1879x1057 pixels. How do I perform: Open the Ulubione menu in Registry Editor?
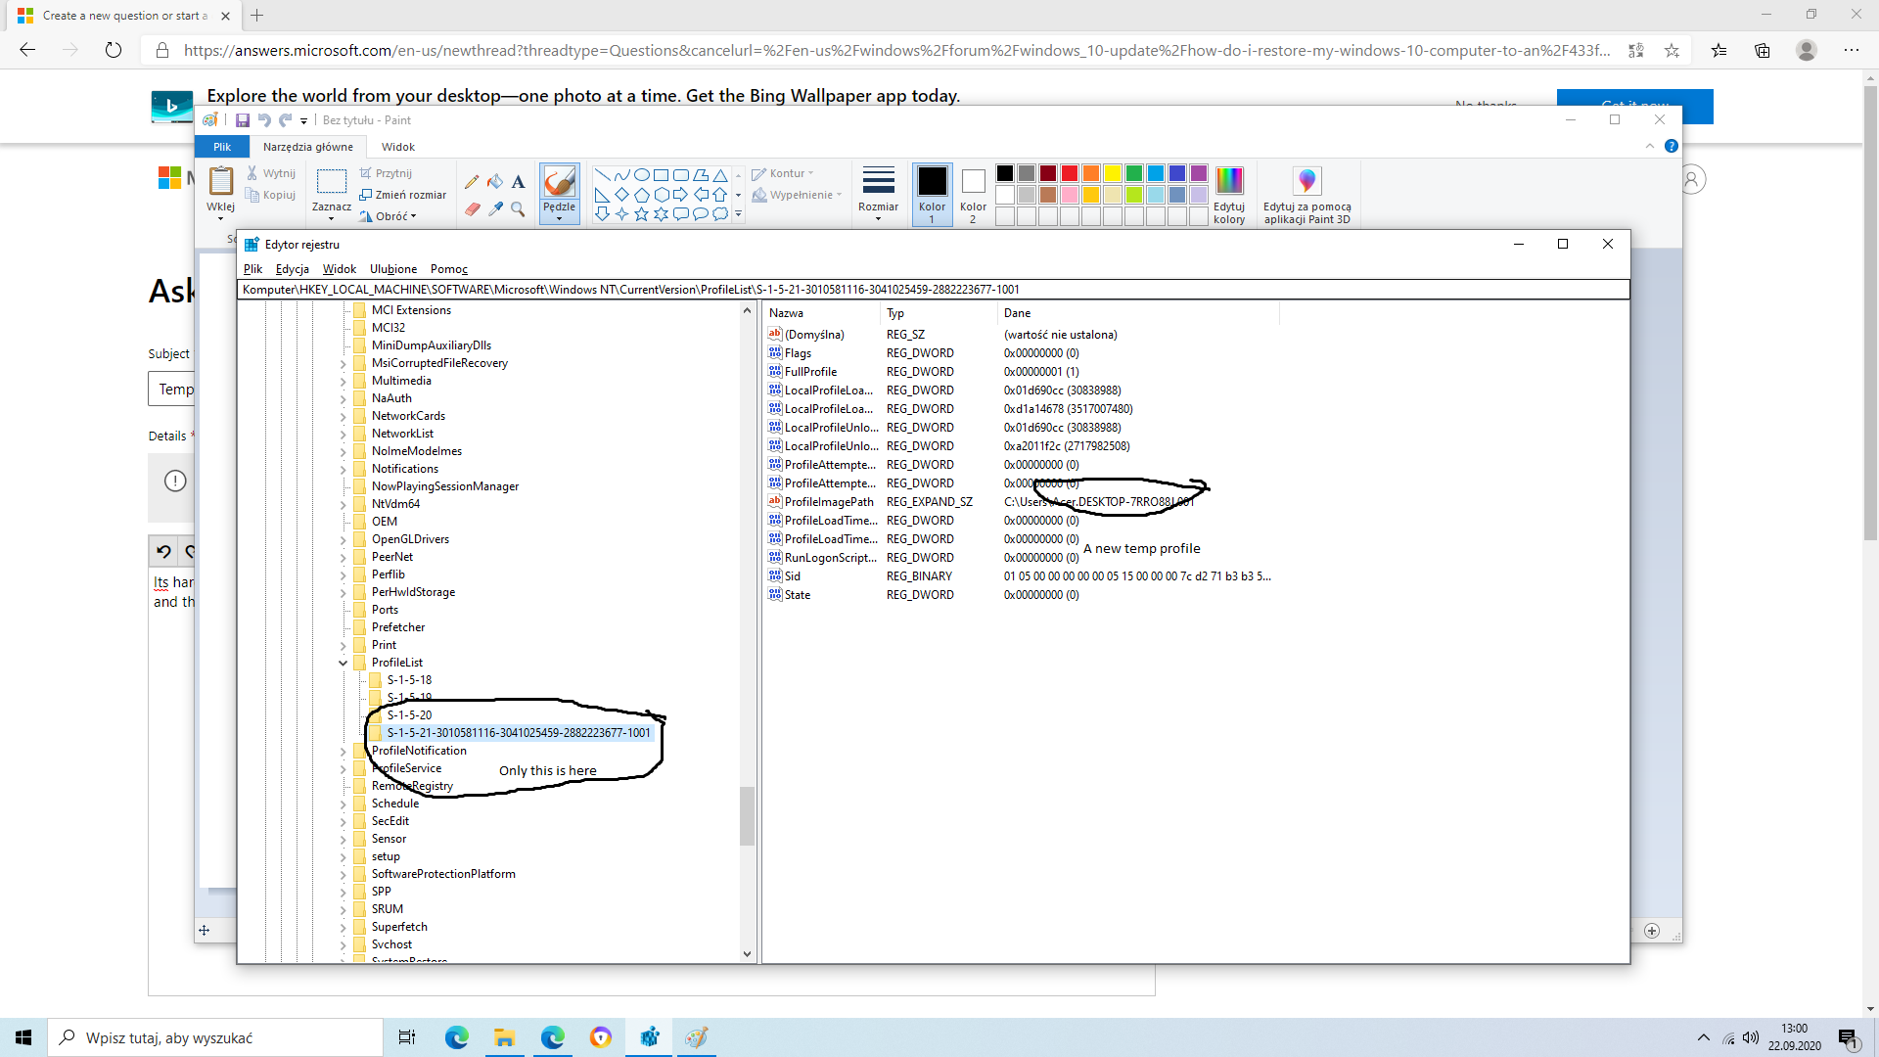point(393,269)
